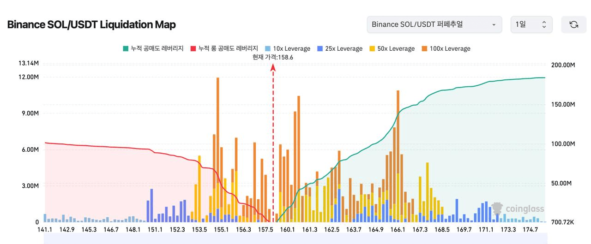Click the 148.1 price axis label

133,230
